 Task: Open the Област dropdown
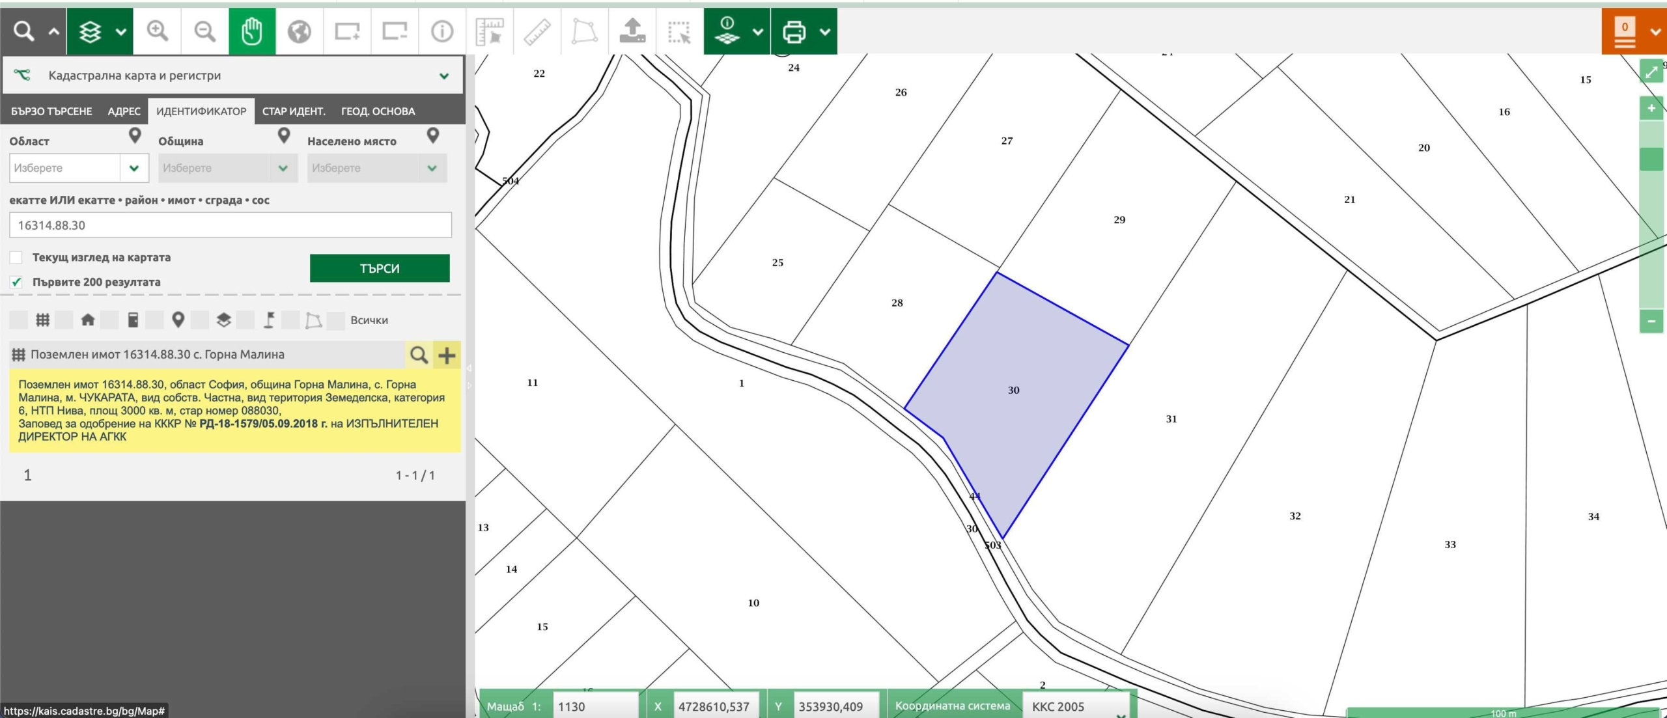79,168
